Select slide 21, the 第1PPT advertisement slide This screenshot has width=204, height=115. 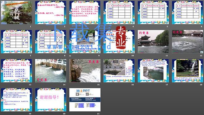(x=85, y=100)
